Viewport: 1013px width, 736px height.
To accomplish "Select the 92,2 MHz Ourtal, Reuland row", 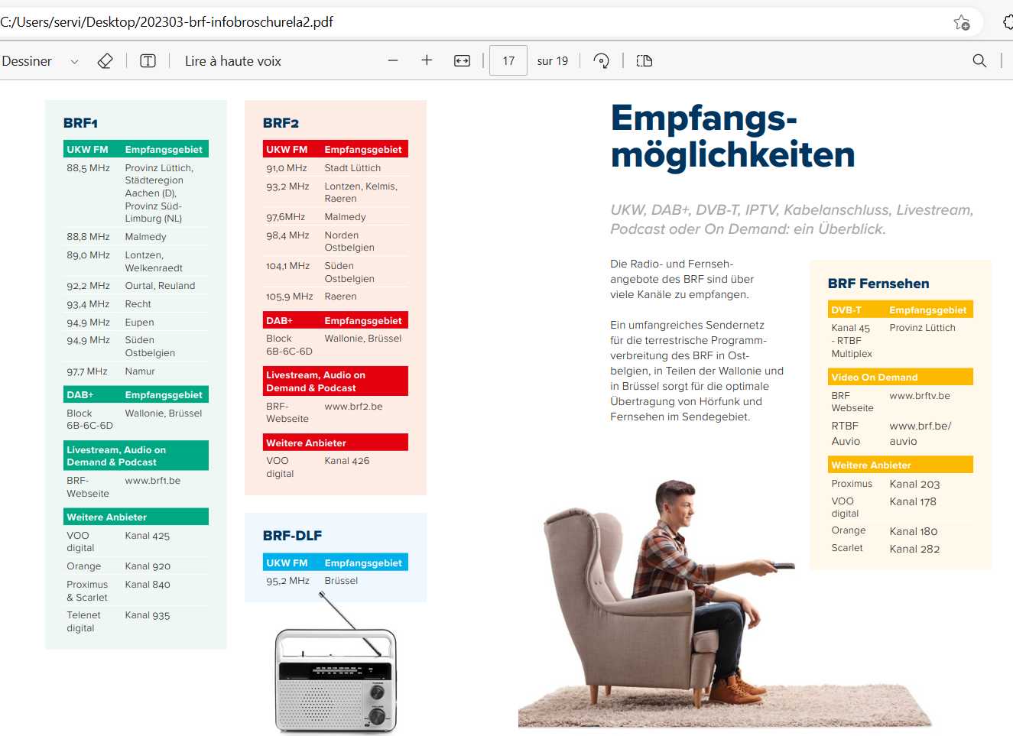I will coord(136,286).
